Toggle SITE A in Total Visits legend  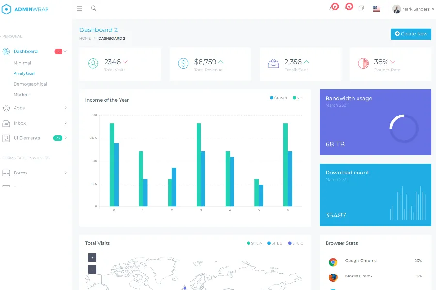point(254,243)
